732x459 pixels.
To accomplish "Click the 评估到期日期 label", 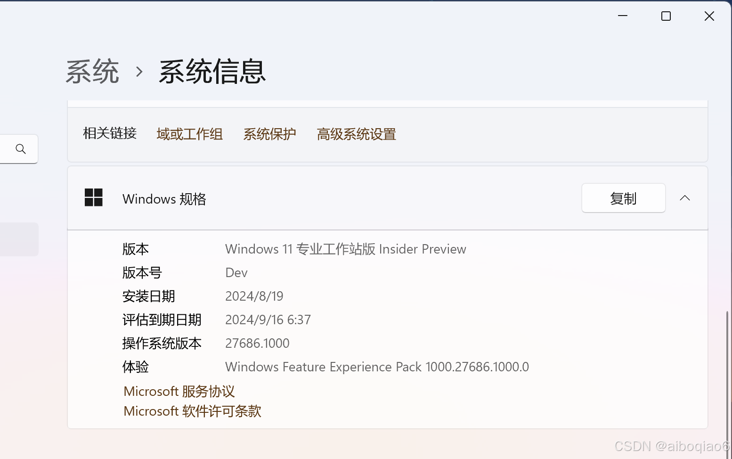I will 162,320.
